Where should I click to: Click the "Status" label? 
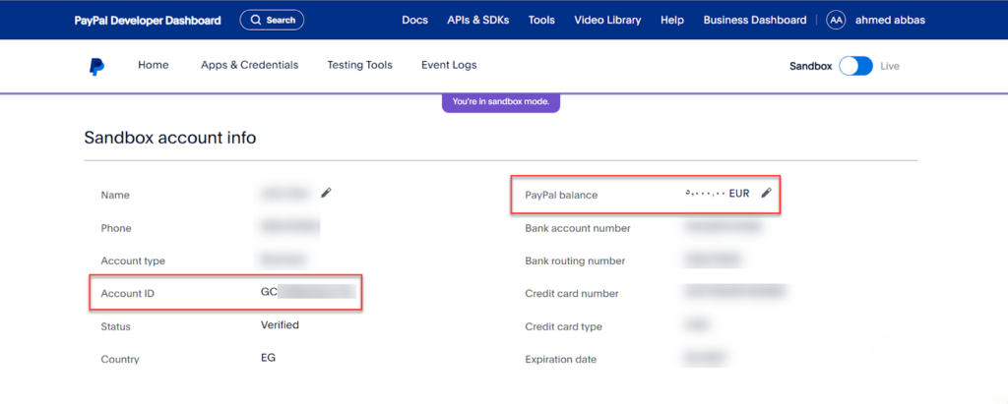[116, 326]
